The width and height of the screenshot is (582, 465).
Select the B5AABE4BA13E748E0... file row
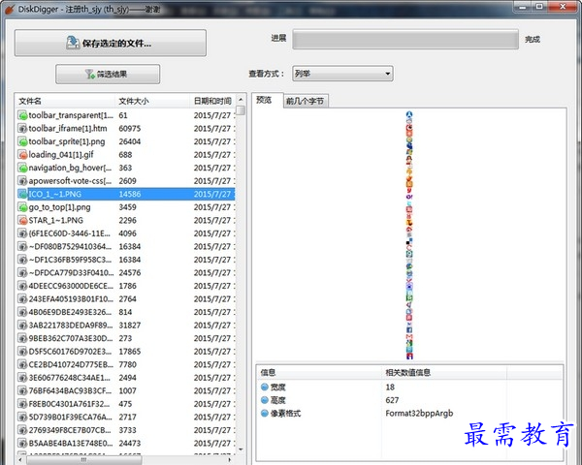pyautogui.click(x=126, y=443)
